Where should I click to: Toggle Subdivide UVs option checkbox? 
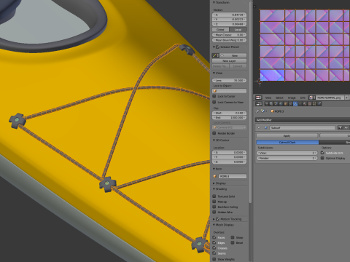pyautogui.click(x=322, y=153)
